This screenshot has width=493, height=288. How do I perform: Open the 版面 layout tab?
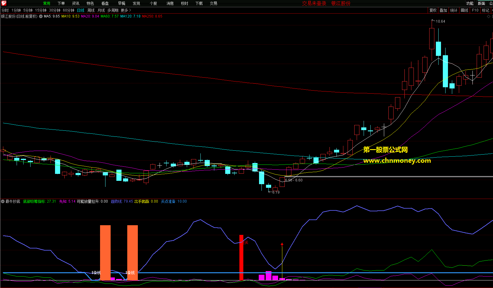(x=482, y=3)
